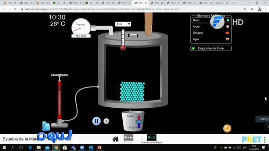Select Agua in Átomos y Moléculas
This screenshot has height=151, width=269.
211,39
